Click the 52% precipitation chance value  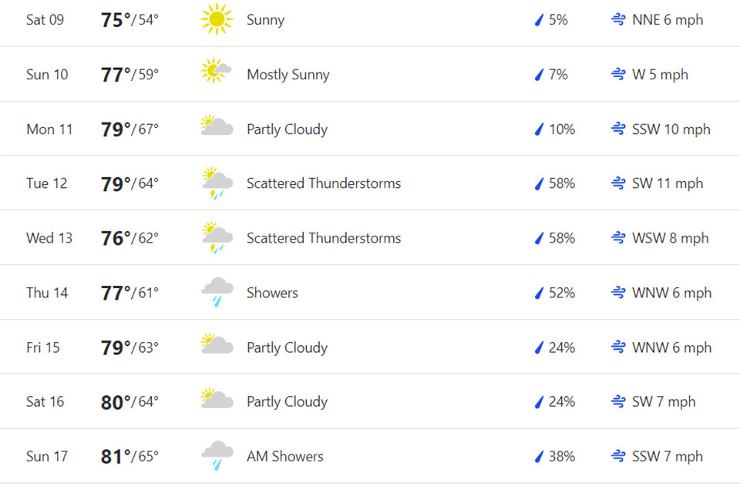tap(562, 293)
